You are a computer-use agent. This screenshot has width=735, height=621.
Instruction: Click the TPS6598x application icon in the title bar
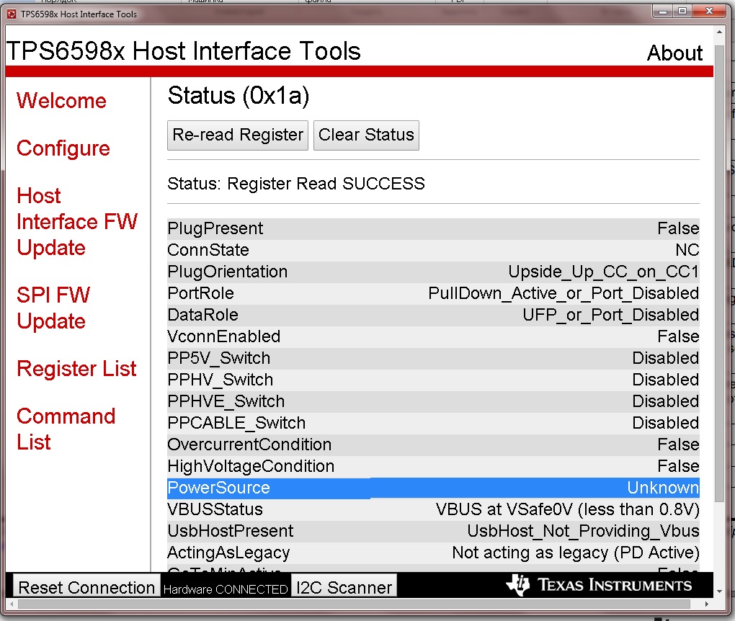pos(10,12)
